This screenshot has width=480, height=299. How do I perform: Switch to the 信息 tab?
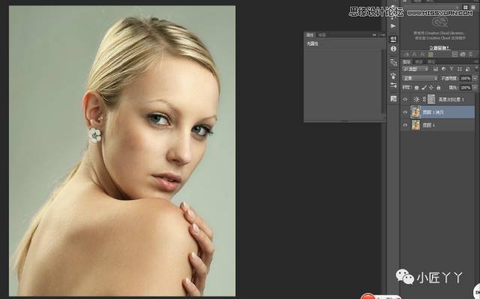(322, 35)
